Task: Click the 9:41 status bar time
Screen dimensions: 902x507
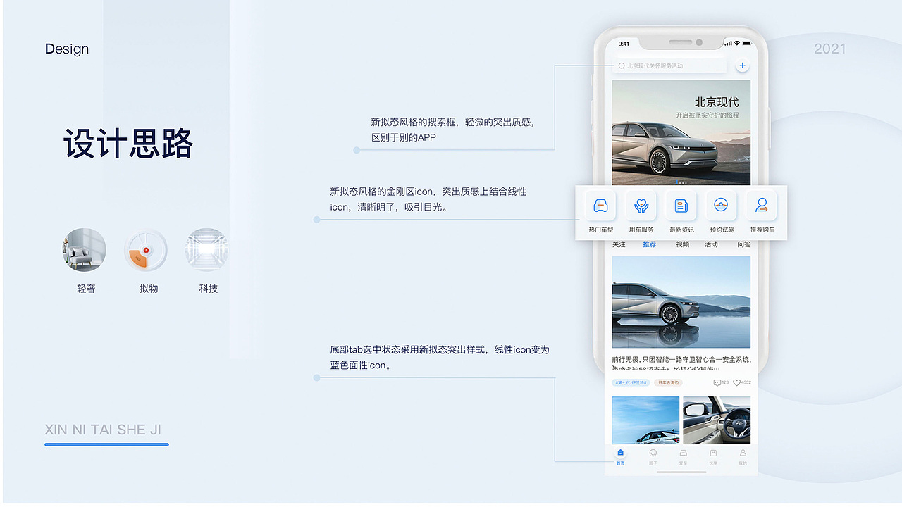Action: pyautogui.click(x=624, y=44)
